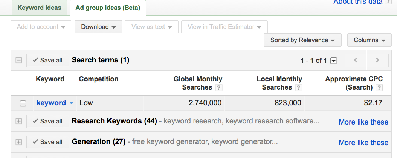Click Save all for Research Keywords
This screenshot has height=158, width=397.
(47, 122)
